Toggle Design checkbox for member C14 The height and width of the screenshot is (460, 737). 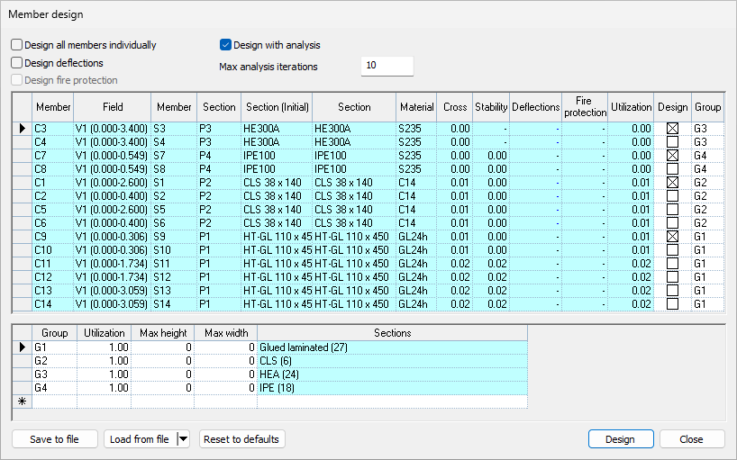pyautogui.click(x=673, y=303)
